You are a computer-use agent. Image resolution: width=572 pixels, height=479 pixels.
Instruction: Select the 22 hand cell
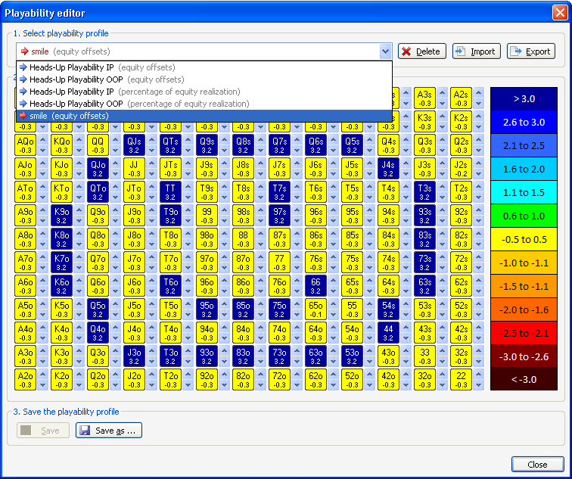(x=461, y=380)
